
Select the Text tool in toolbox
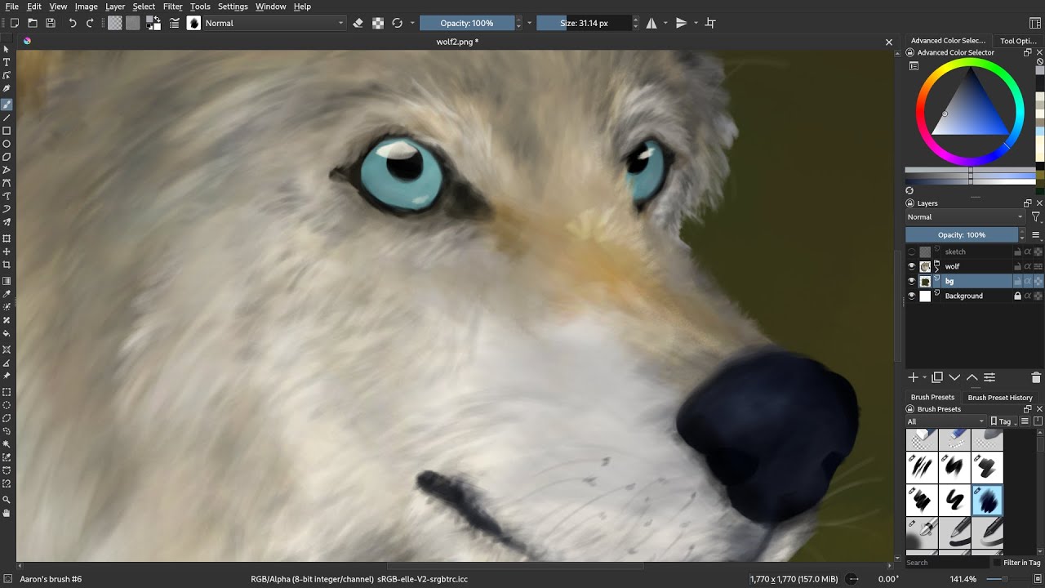[x=7, y=62]
